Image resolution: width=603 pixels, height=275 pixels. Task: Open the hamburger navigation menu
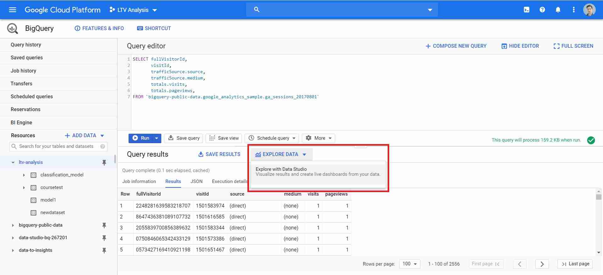coord(13,10)
